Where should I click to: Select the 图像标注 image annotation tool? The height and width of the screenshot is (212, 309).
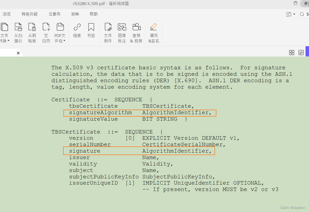click(122, 33)
